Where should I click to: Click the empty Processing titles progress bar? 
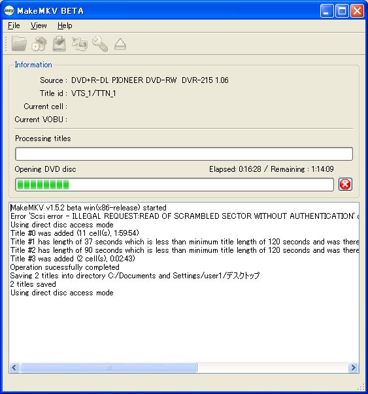[184, 154]
